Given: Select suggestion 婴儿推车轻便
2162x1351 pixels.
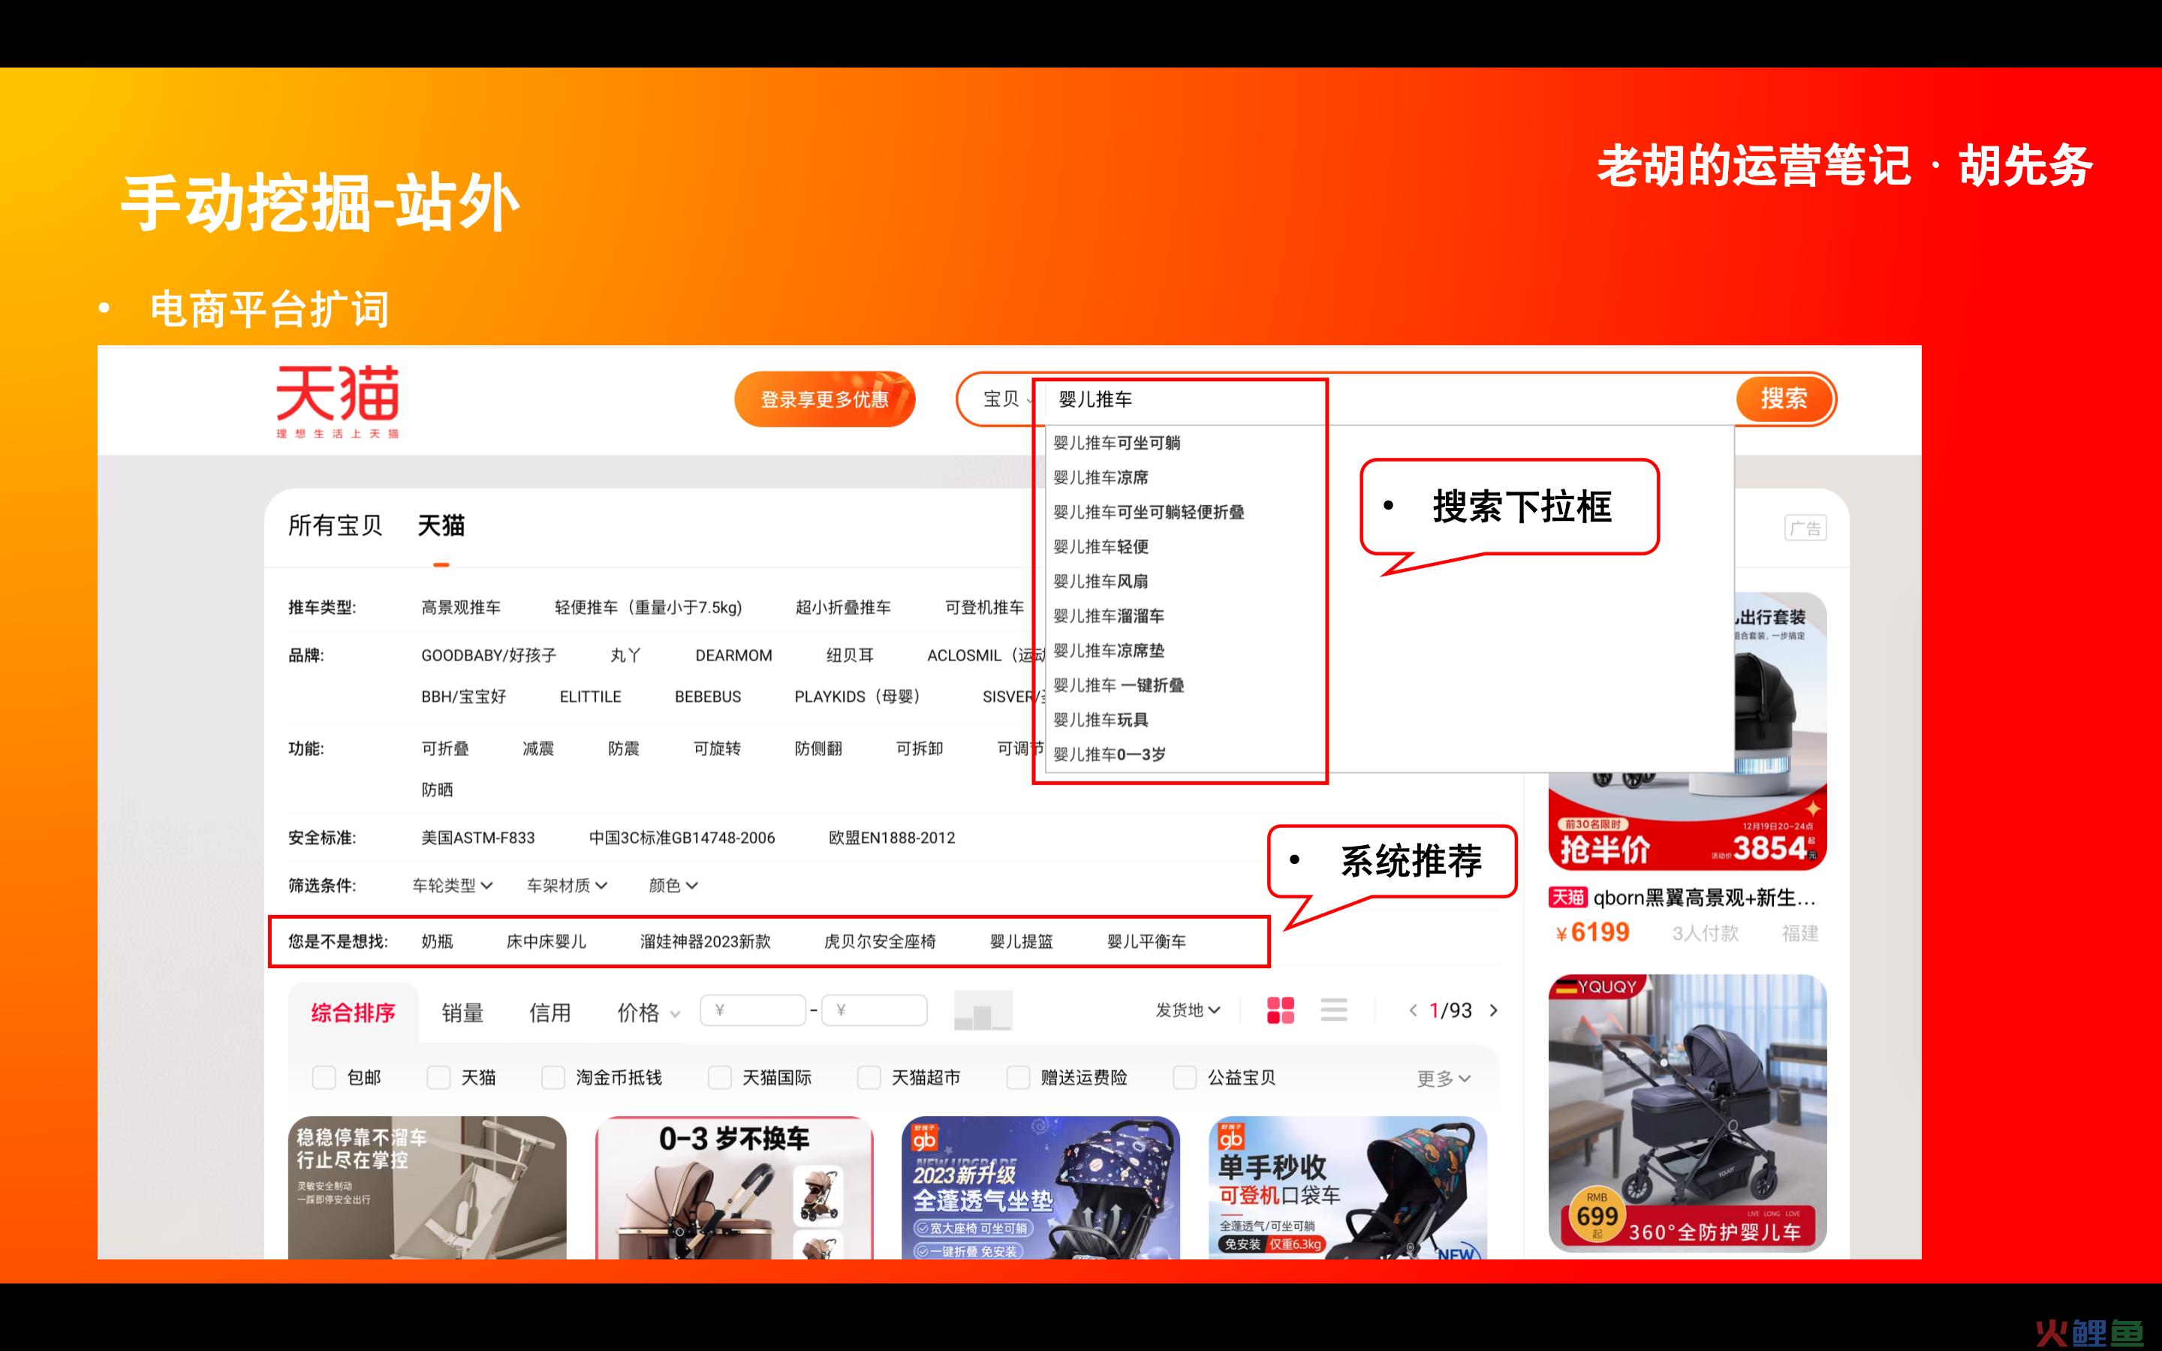Looking at the screenshot, I should 1101,547.
